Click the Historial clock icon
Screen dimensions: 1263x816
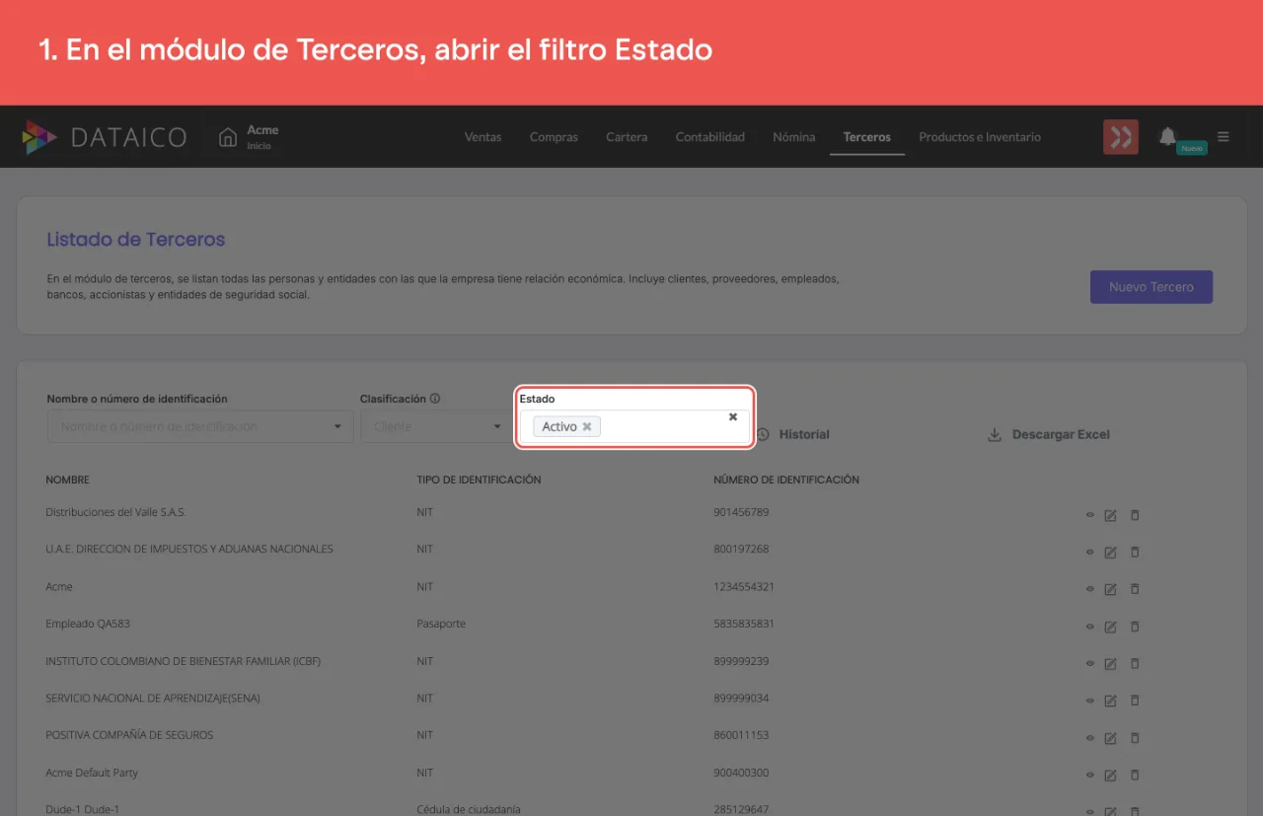pos(763,434)
